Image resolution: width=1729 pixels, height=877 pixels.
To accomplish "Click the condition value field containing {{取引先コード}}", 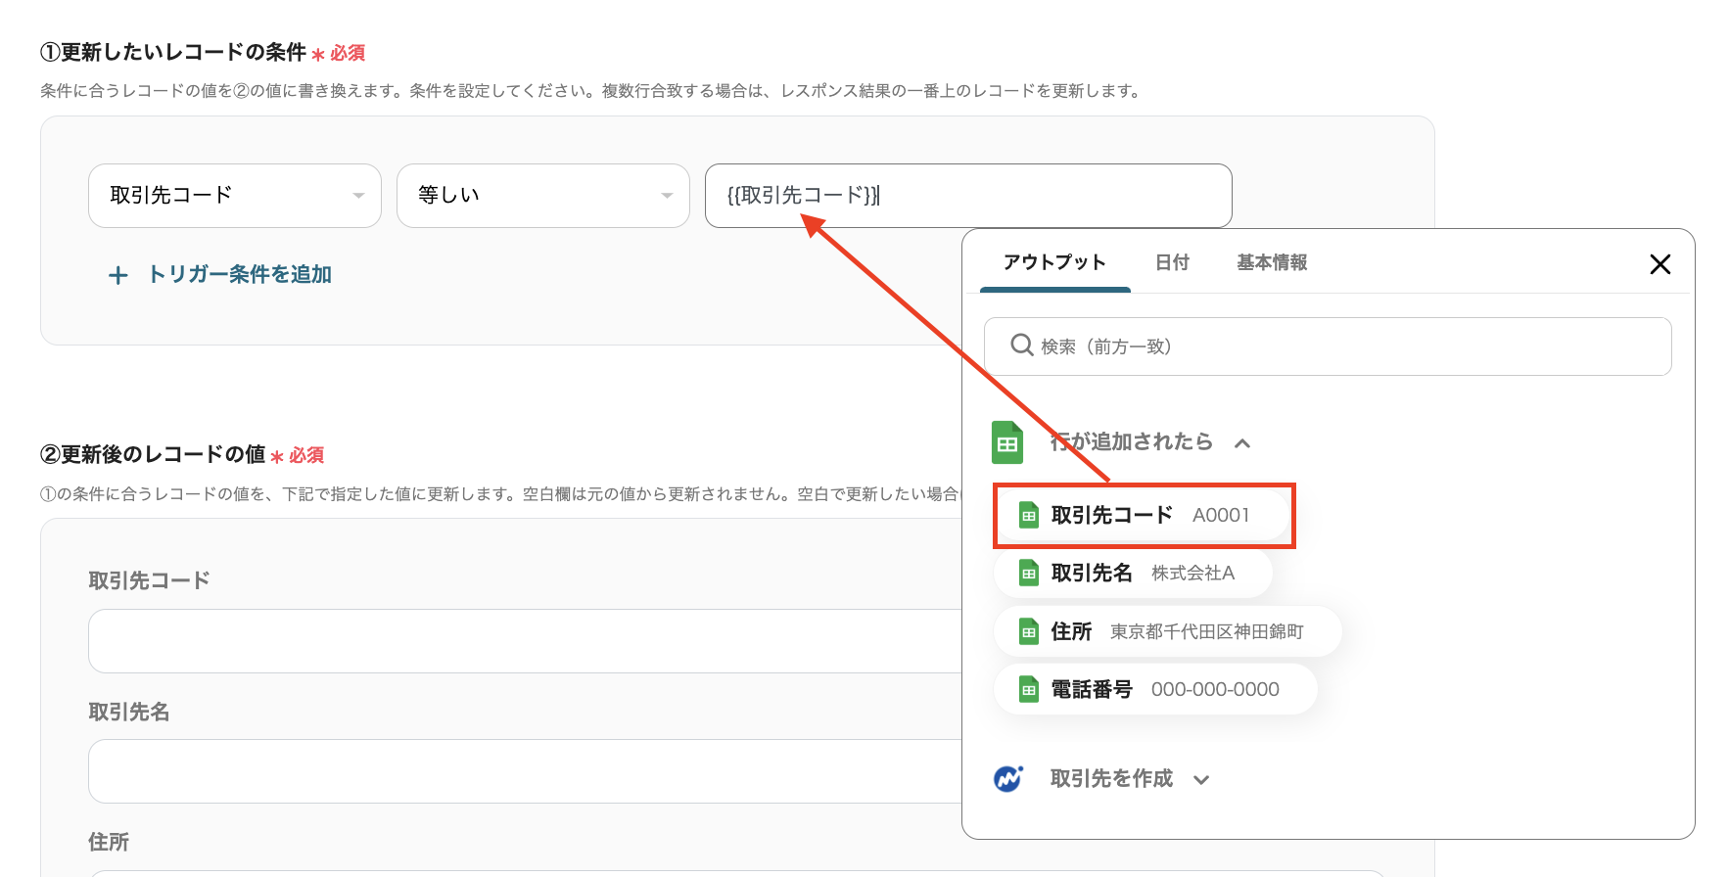I will (968, 196).
